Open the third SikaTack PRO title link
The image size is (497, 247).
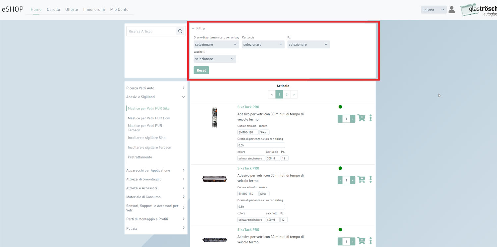tap(248, 230)
